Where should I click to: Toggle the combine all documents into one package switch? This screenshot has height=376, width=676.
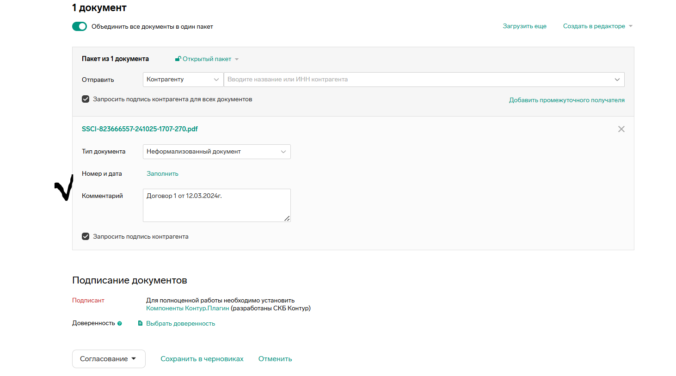80,26
